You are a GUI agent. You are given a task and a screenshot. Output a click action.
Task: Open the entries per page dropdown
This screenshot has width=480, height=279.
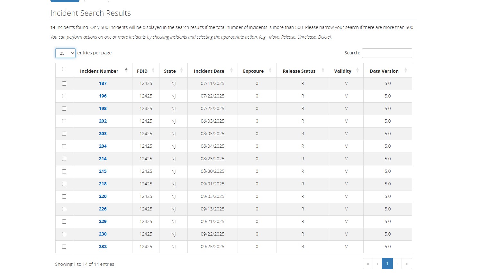65,53
